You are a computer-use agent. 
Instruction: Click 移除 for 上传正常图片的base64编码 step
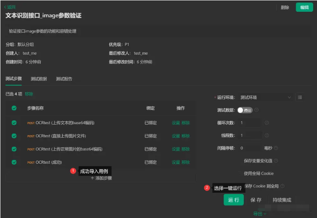pos(185,149)
